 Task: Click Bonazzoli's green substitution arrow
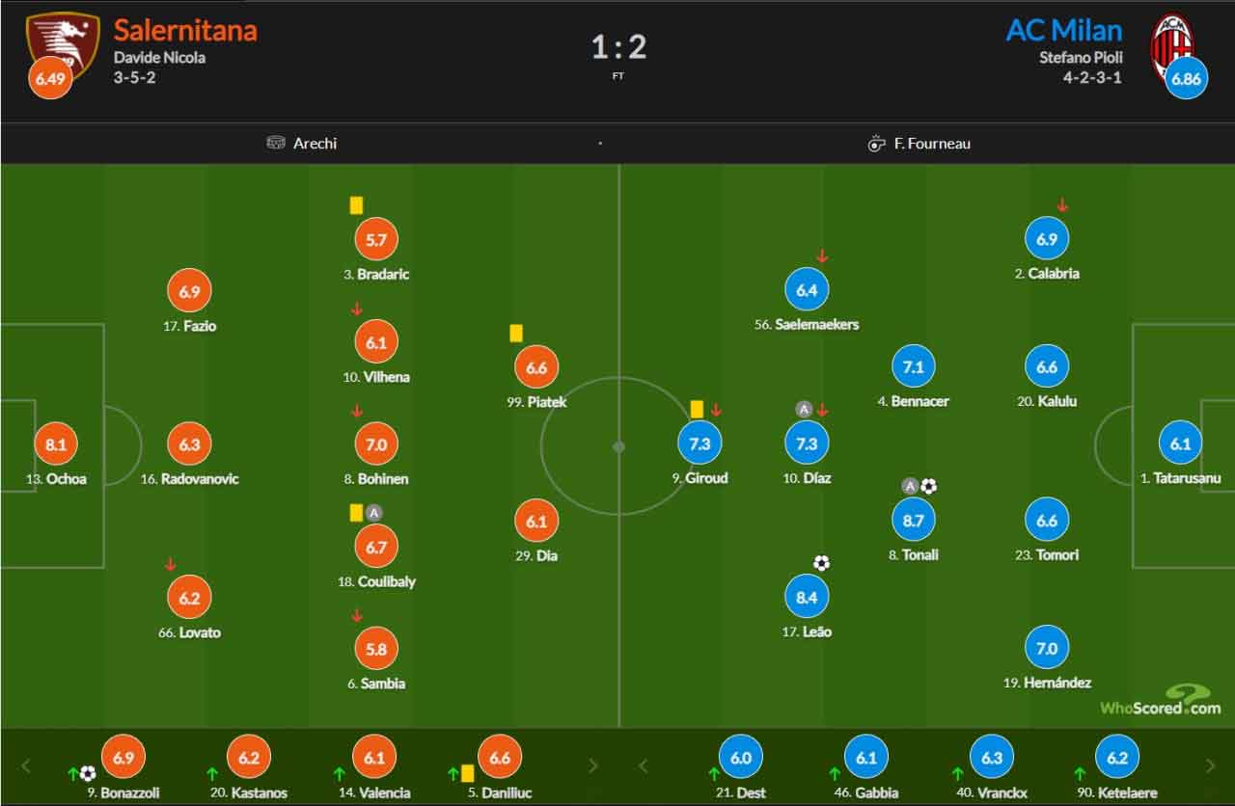point(72,773)
